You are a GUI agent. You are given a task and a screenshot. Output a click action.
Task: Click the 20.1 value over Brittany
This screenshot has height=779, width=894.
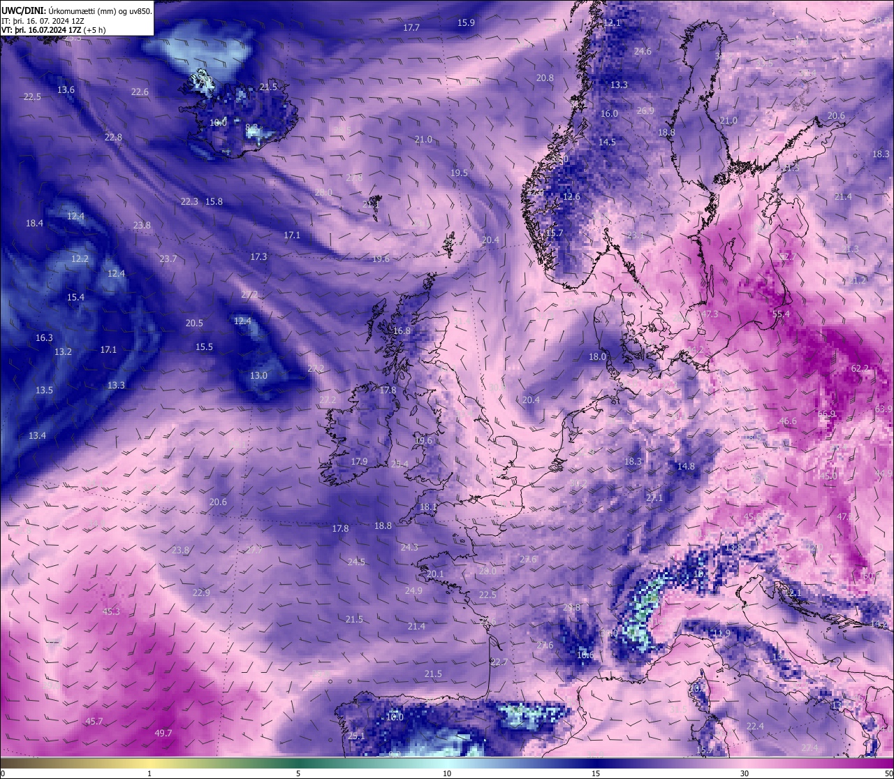click(435, 574)
